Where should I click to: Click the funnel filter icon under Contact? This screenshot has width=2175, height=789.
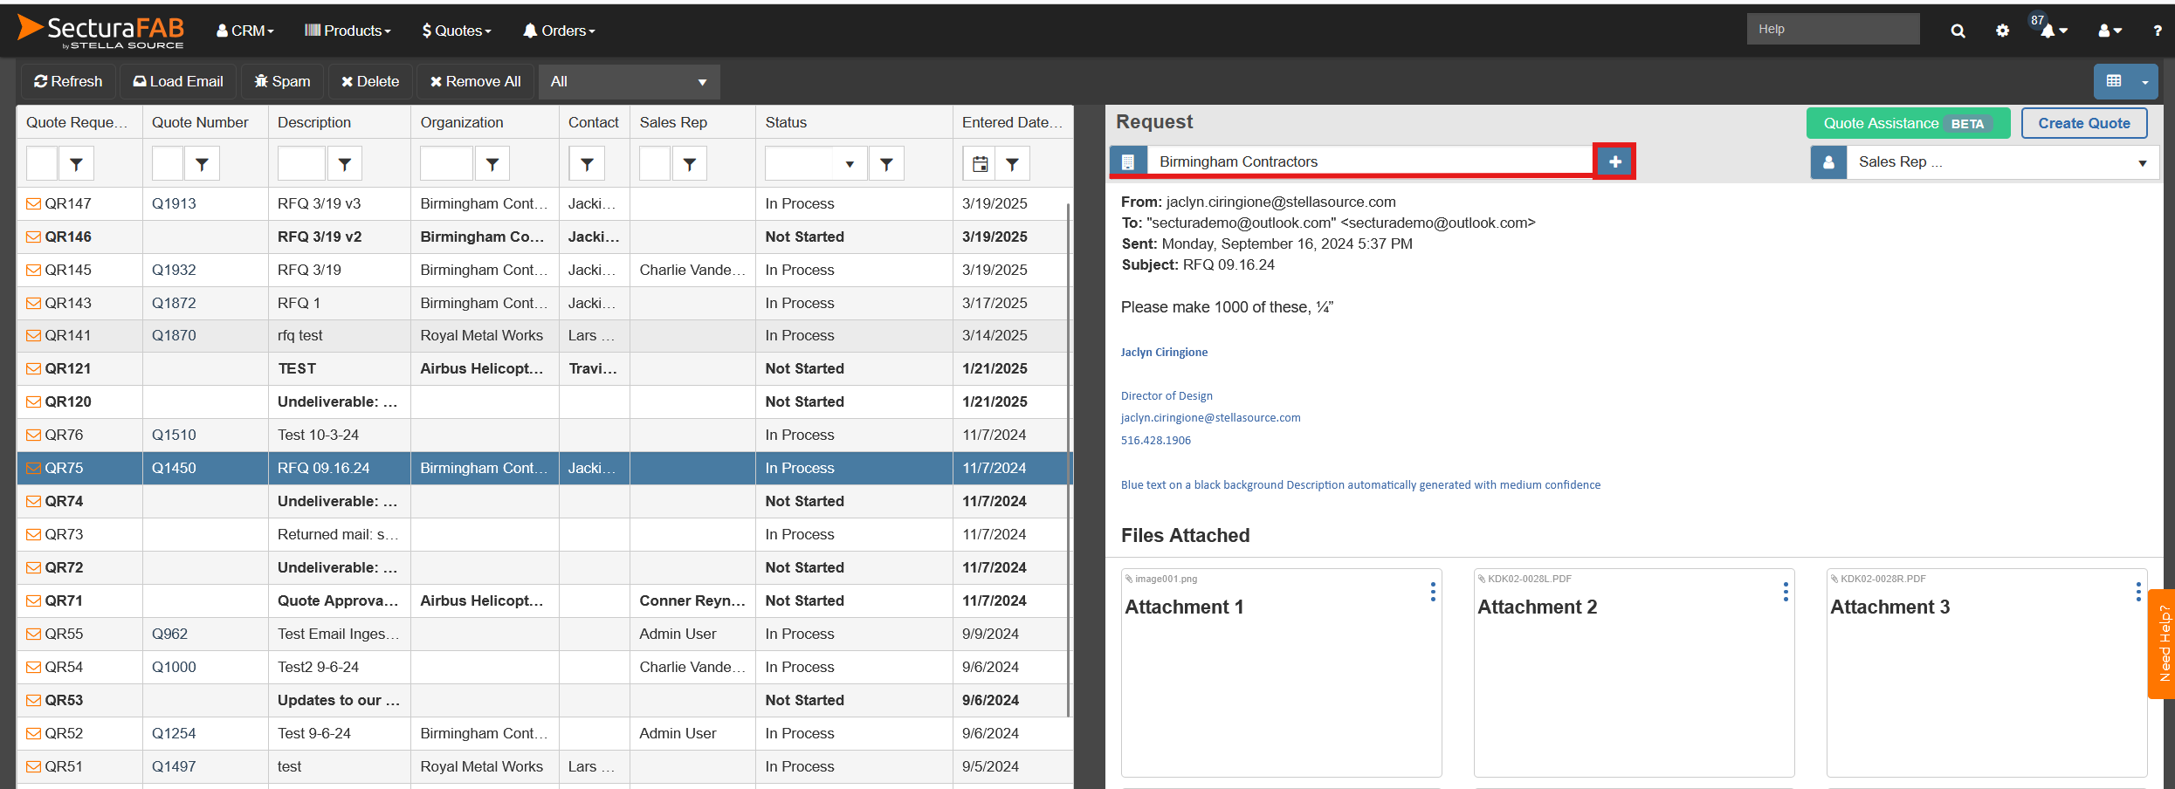[x=587, y=164]
